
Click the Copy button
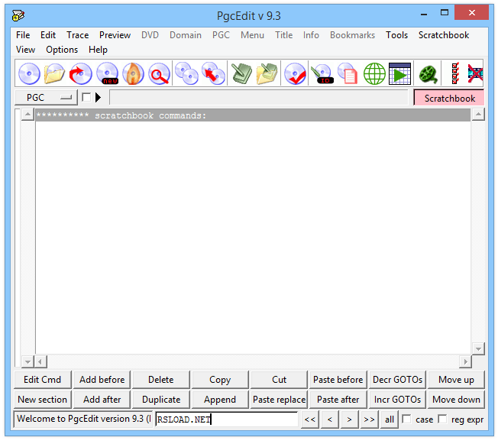point(220,380)
